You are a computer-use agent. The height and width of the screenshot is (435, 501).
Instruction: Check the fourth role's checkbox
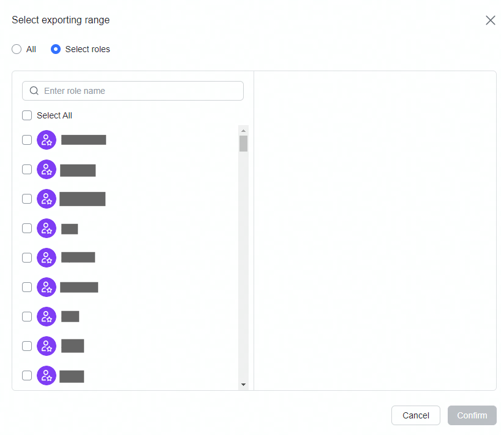point(27,228)
